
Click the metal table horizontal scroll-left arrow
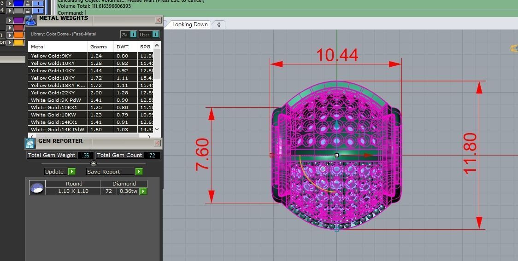pos(31,136)
